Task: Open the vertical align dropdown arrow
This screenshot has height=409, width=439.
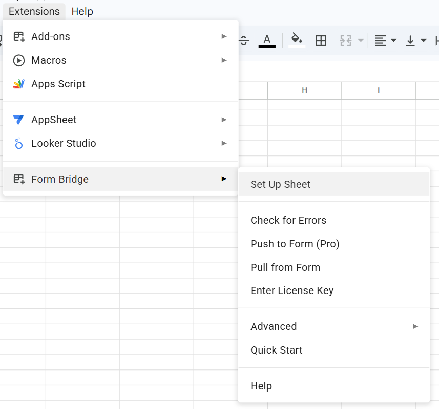Action: click(424, 41)
